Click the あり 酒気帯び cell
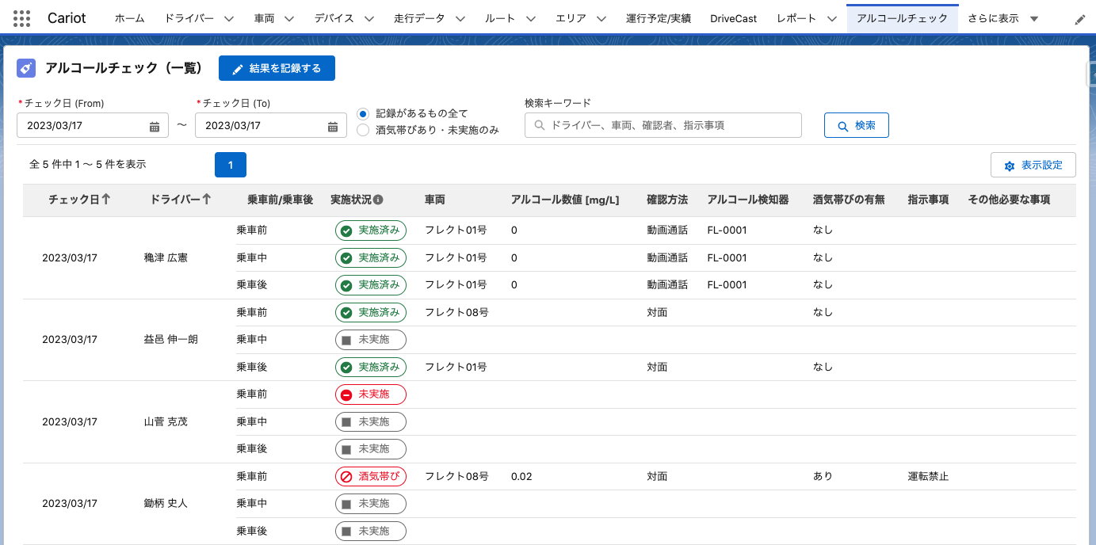This screenshot has height=545, width=1096. click(823, 476)
